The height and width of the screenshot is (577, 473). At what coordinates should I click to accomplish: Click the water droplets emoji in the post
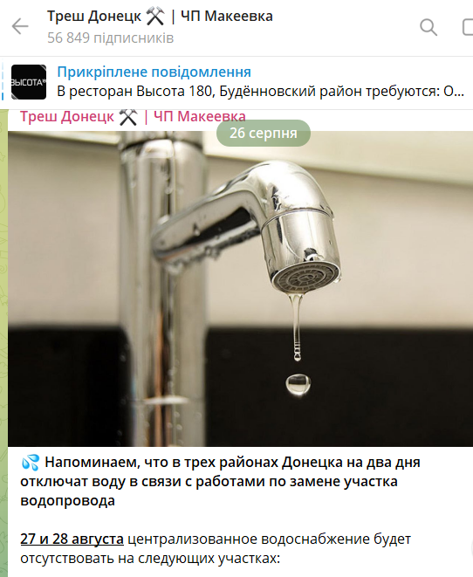[x=31, y=463]
